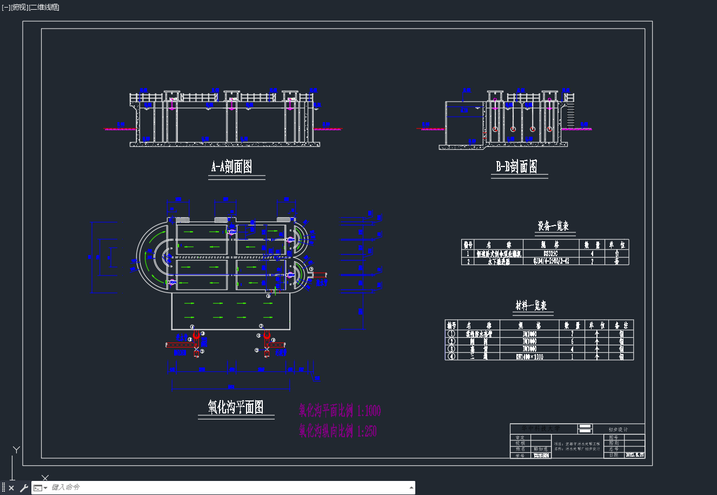Click the 学号 label in title block
Image resolution: width=717 pixels, height=495 pixels.
[520, 455]
